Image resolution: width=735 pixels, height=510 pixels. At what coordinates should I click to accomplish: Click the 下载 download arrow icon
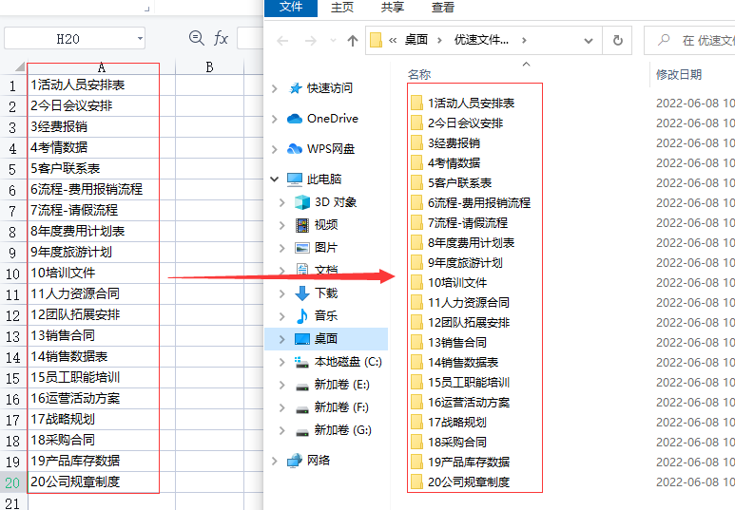302,293
